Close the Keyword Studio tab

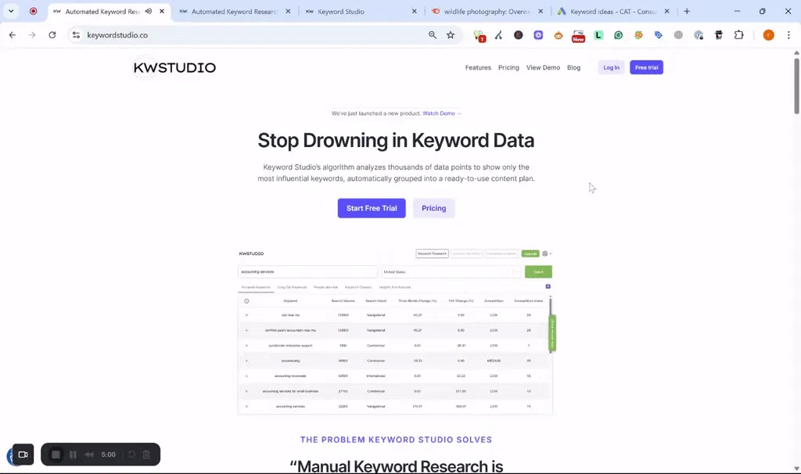point(414,11)
